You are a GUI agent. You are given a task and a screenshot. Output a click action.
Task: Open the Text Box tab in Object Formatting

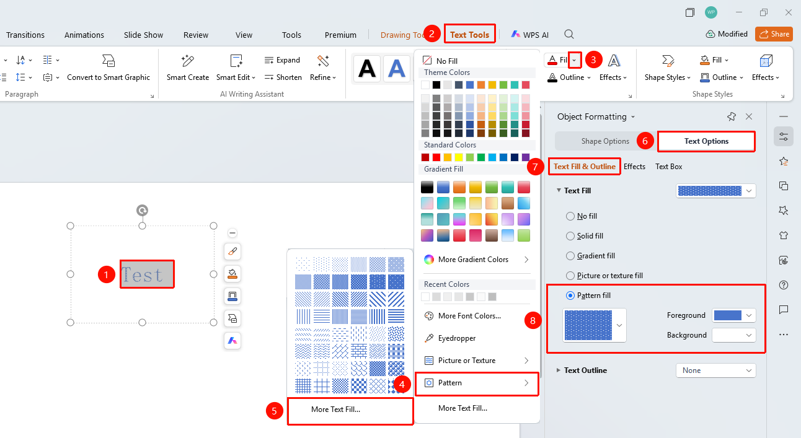coord(669,167)
